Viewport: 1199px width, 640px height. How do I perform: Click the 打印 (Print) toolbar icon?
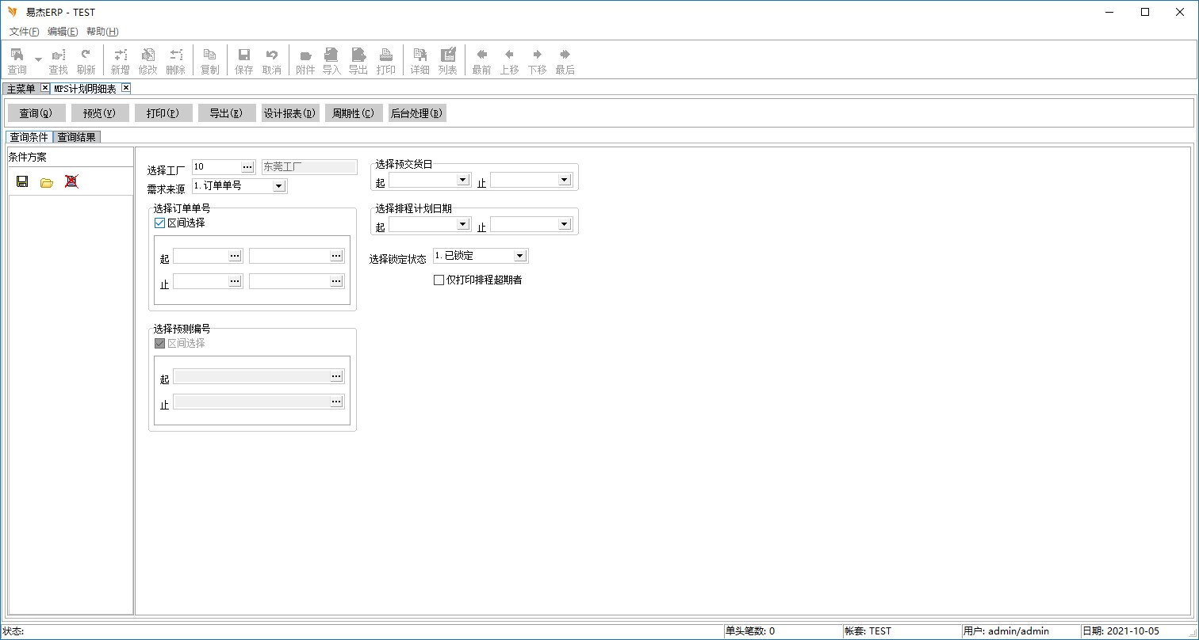point(386,61)
